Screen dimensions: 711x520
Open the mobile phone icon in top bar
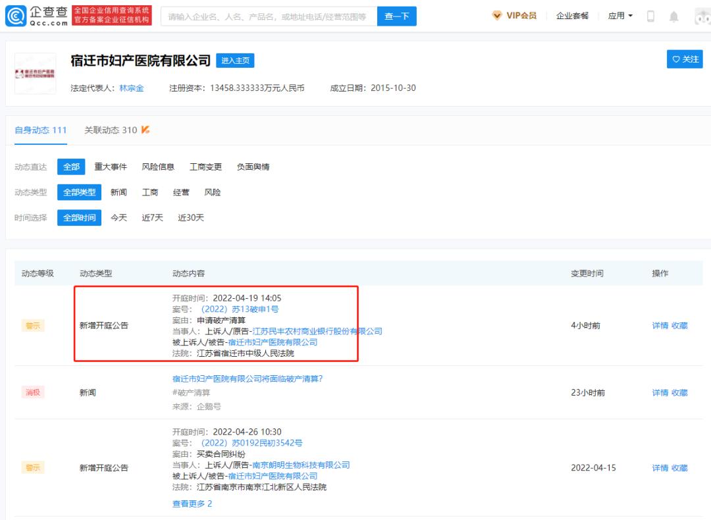point(650,15)
